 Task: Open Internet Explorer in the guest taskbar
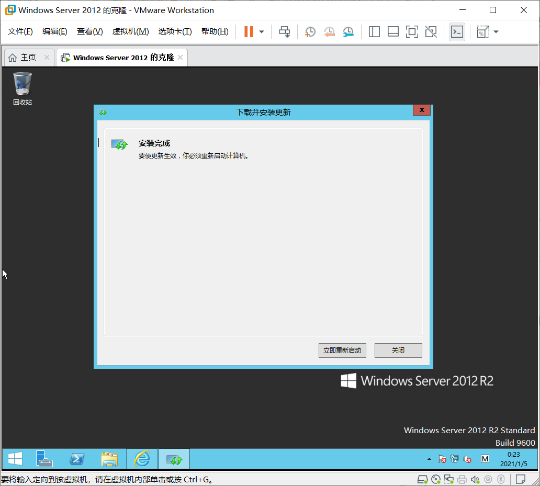(142, 459)
